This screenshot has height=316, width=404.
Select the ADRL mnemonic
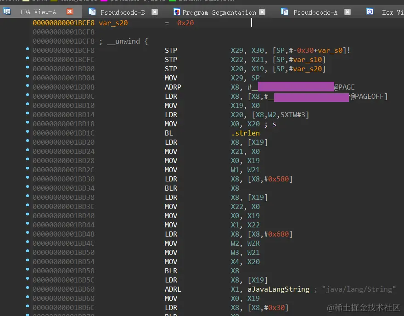pos(173,289)
